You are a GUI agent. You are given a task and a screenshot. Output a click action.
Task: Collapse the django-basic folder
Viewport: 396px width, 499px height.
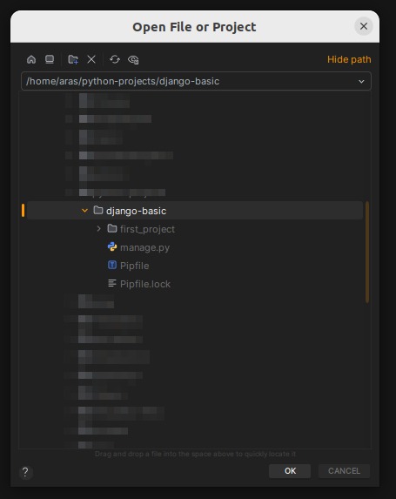(x=84, y=211)
